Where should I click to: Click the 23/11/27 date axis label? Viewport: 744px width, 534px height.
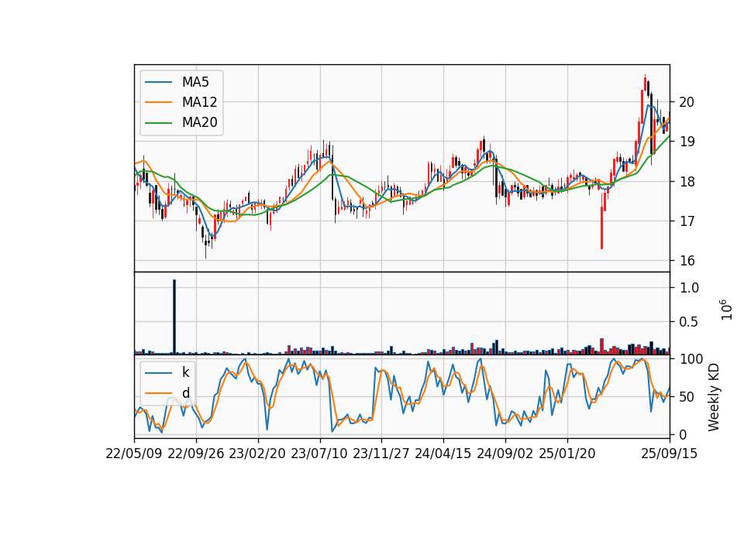click(381, 454)
